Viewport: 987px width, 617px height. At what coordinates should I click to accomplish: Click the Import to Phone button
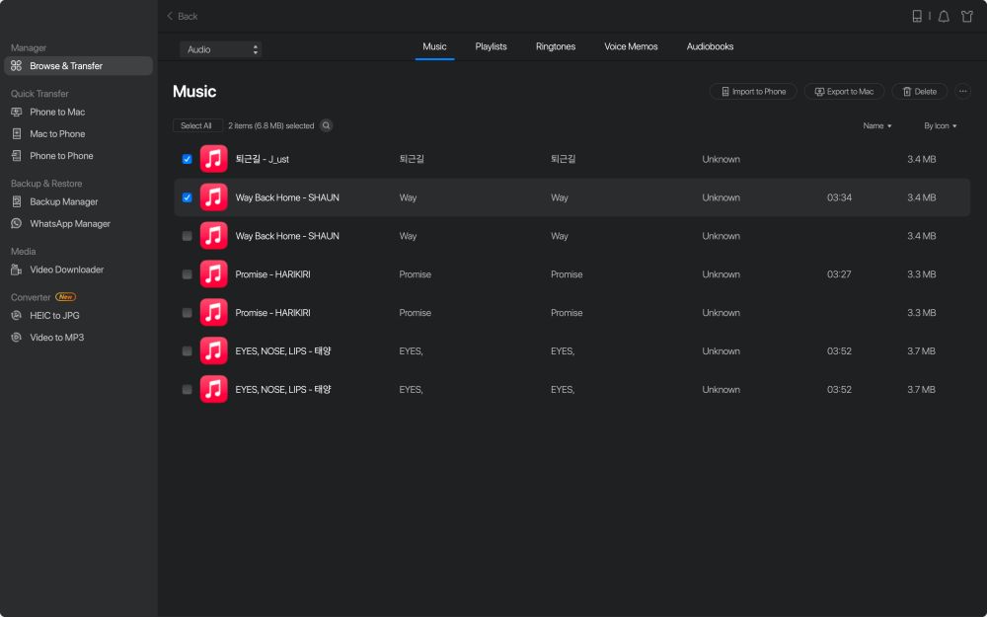click(753, 92)
